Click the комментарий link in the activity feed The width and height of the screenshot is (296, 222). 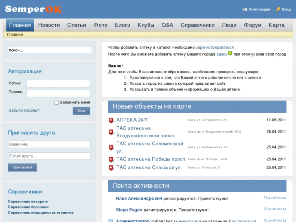(x=187, y=221)
